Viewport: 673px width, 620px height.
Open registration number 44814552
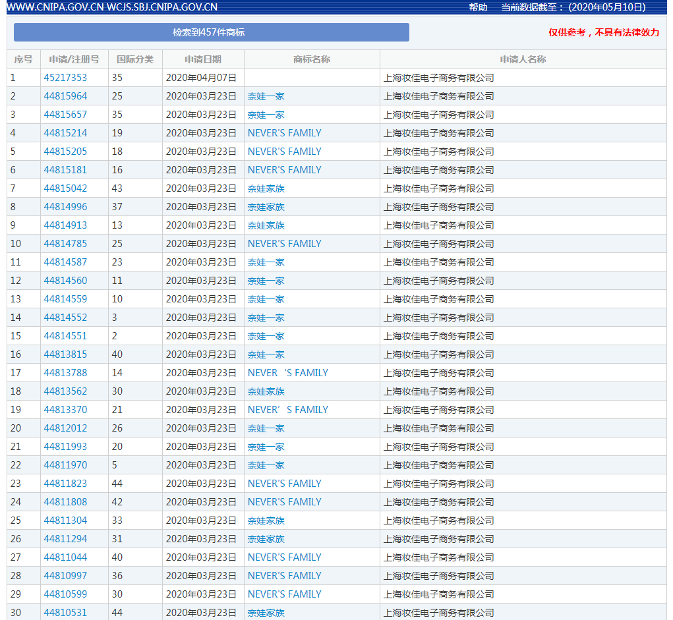pyautogui.click(x=65, y=318)
